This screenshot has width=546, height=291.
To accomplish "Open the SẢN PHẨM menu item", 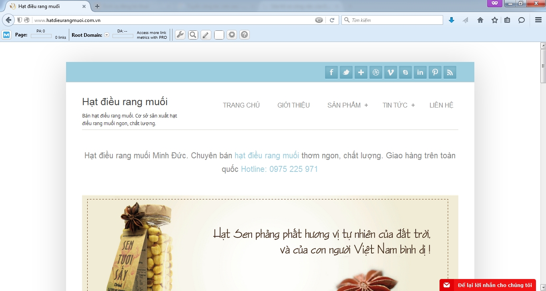I will point(344,105).
